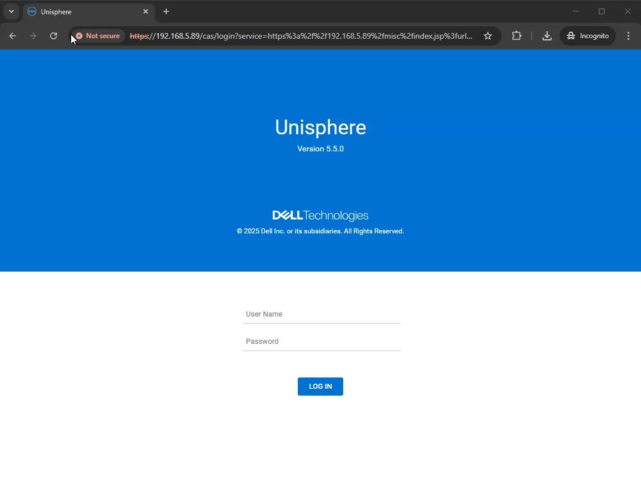Bookmark this page with star icon
641x493 pixels.
pyautogui.click(x=488, y=36)
